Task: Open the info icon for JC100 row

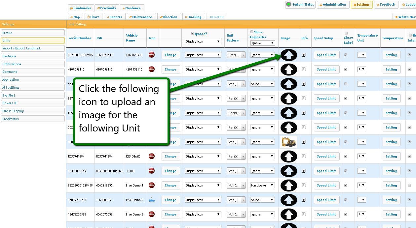Action: (304, 171)
